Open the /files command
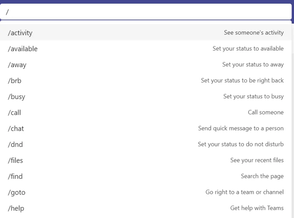Screen dimensions: 294x218 pyautogui.click(x=146, y=160)
